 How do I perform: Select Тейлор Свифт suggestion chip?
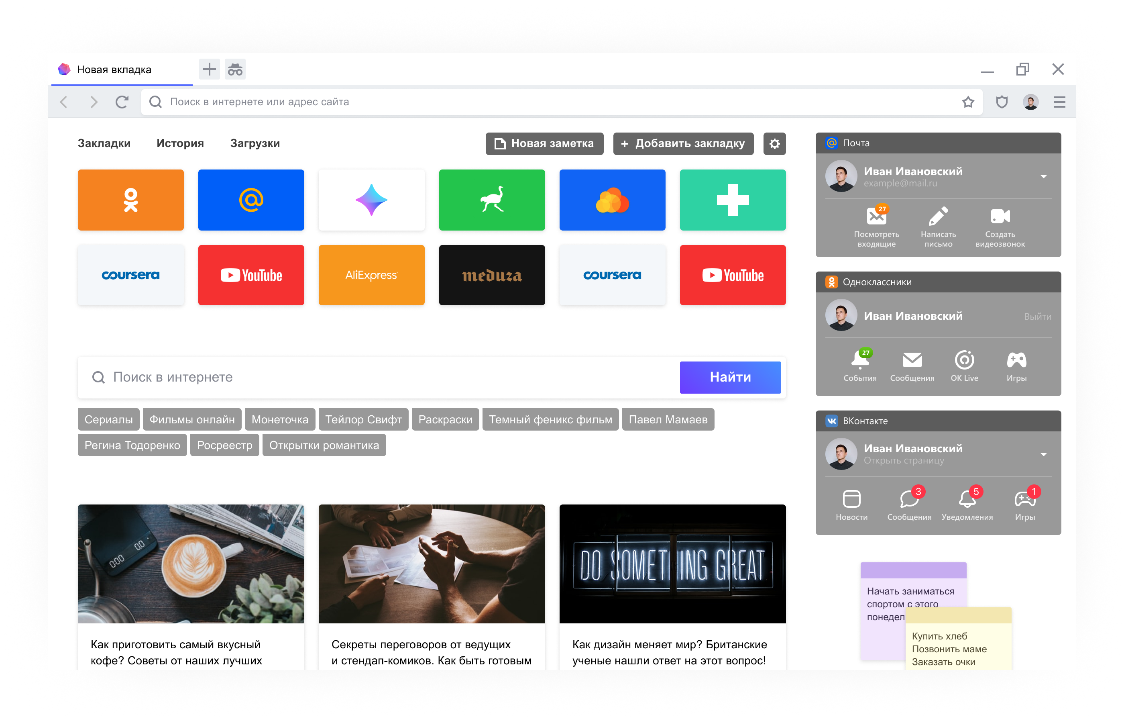(x=363, y=419)
